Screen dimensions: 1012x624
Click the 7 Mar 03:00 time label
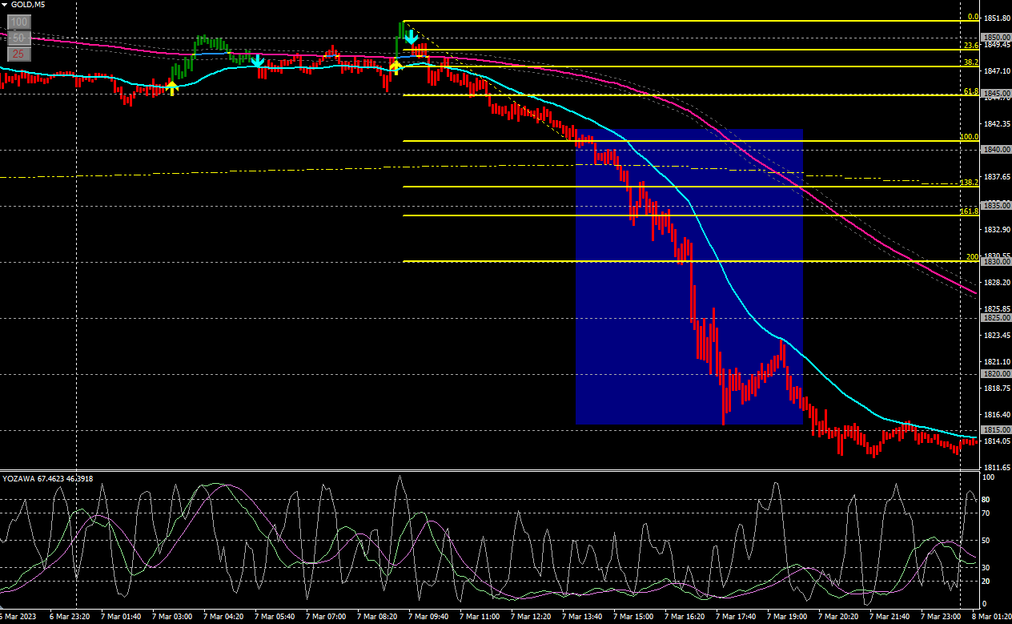click(172, 617)
